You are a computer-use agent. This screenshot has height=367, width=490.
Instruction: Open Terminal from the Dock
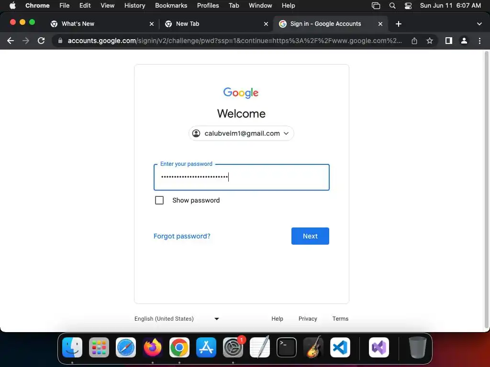[287, 347]
